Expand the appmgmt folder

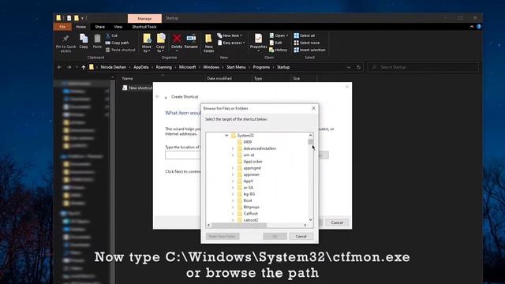coord(233,168)
